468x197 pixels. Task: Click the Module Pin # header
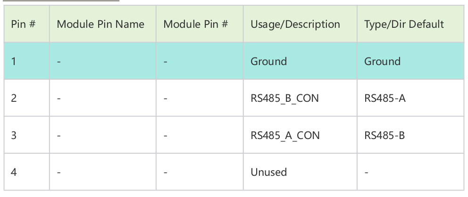point(196,24)
